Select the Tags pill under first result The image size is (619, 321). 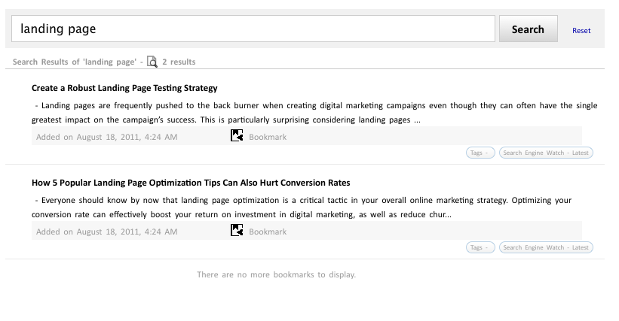tap(480, 153)
